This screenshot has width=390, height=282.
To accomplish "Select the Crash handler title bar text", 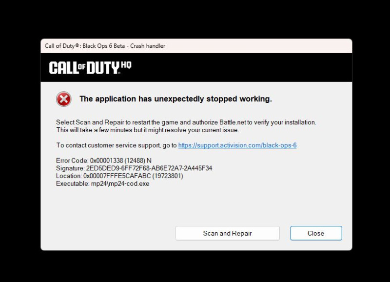I will [x=105, y=46].
